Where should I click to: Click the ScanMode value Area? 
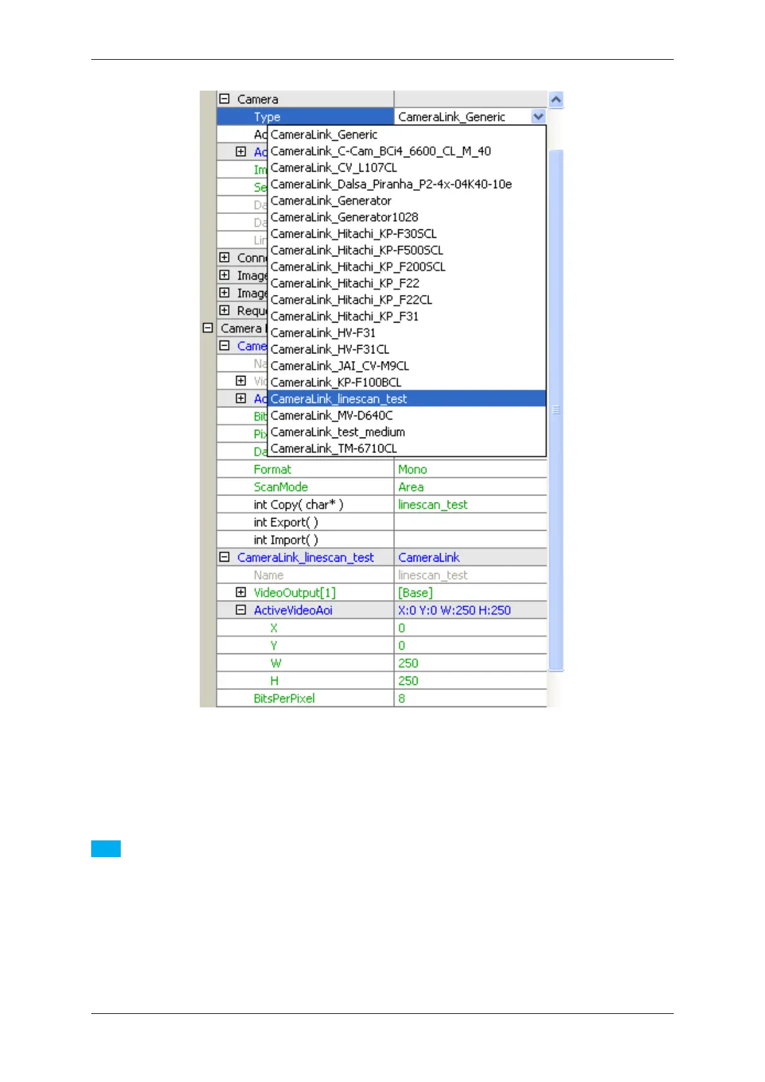coord(470,487)
